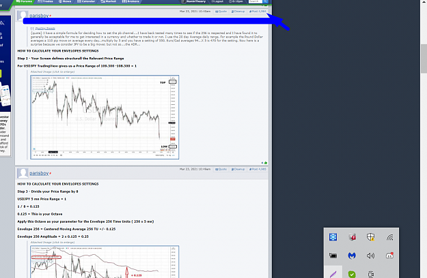
Task: Click Cleanup on post 4,984
Action: point(238,12)
